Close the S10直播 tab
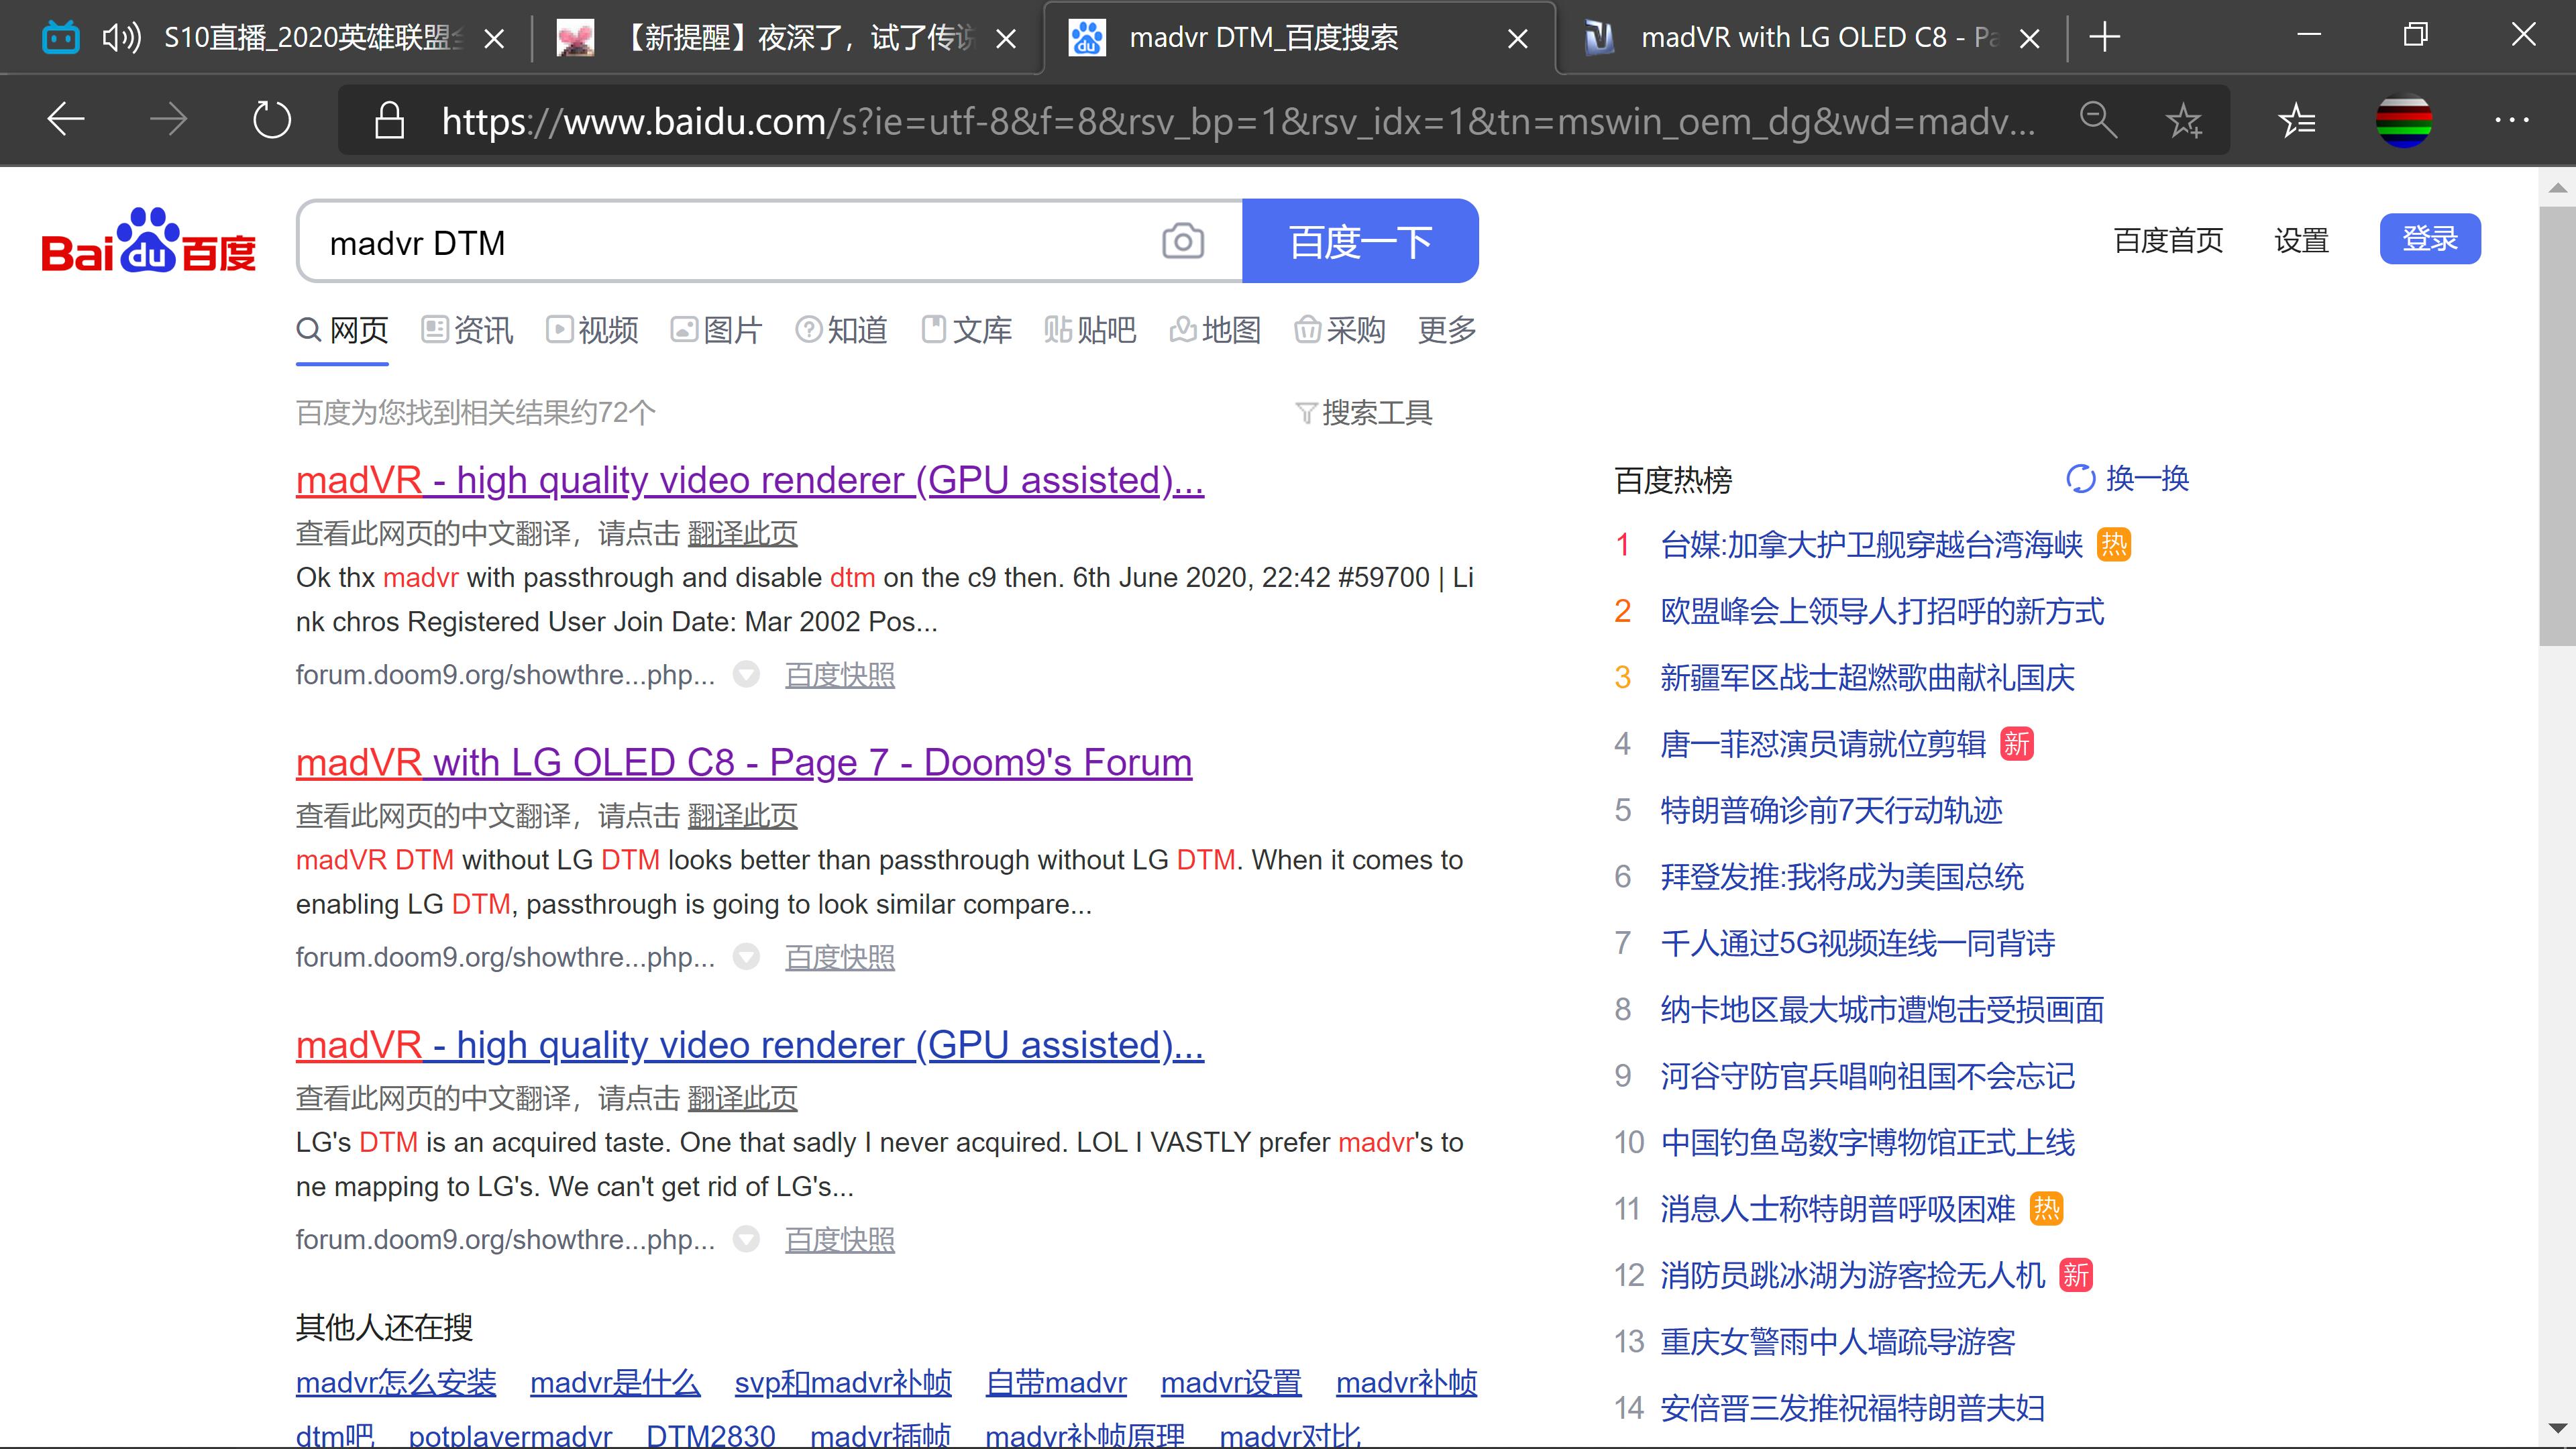The height and width of the screenshot is (1449, 2576). (494, 39)
